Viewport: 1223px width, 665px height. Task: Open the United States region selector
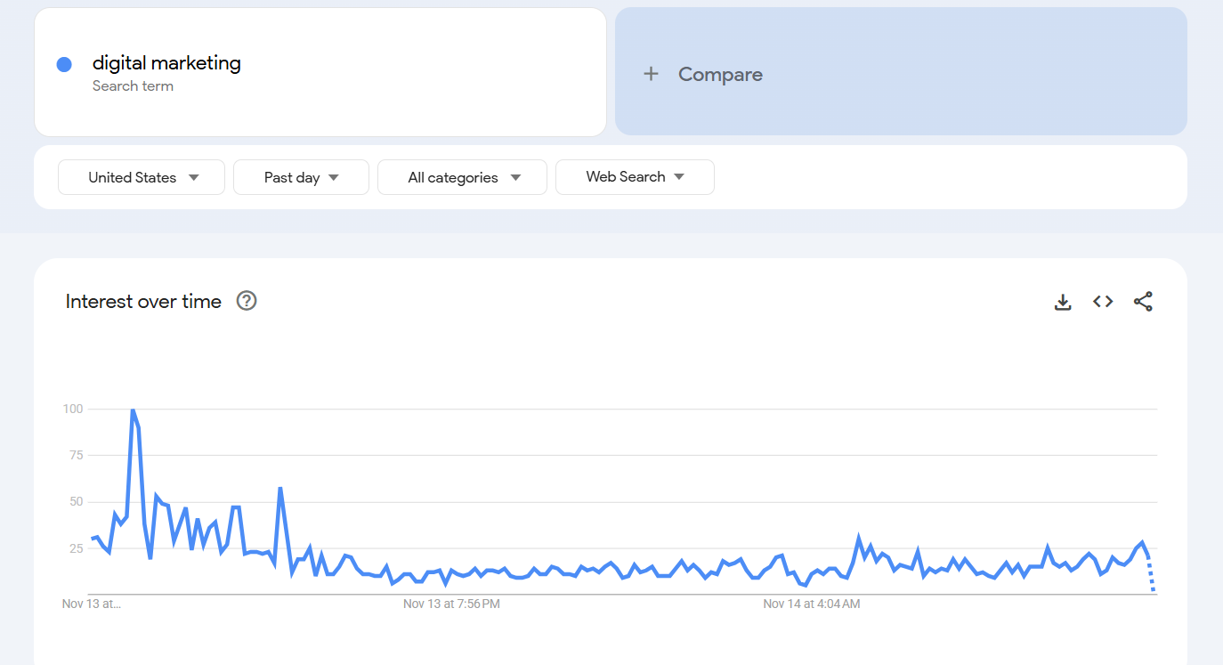pos(132,177)
